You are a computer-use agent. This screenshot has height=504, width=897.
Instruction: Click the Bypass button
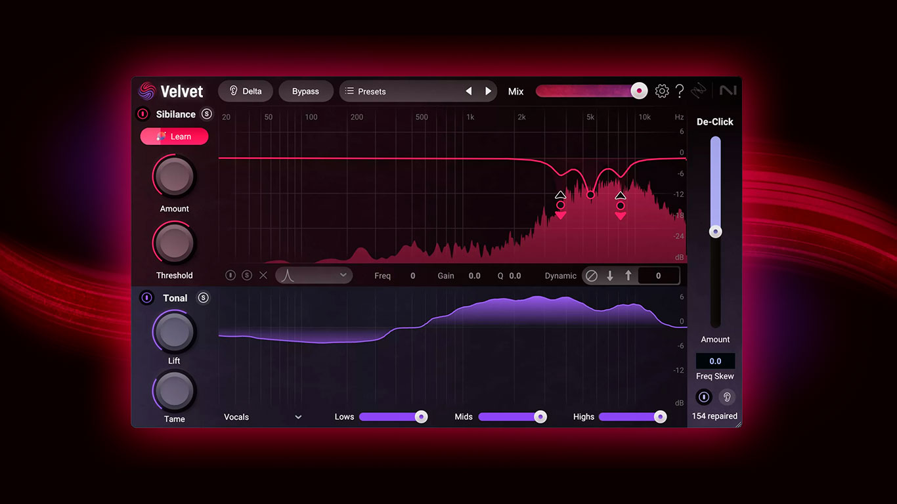[x=305, y=91]
